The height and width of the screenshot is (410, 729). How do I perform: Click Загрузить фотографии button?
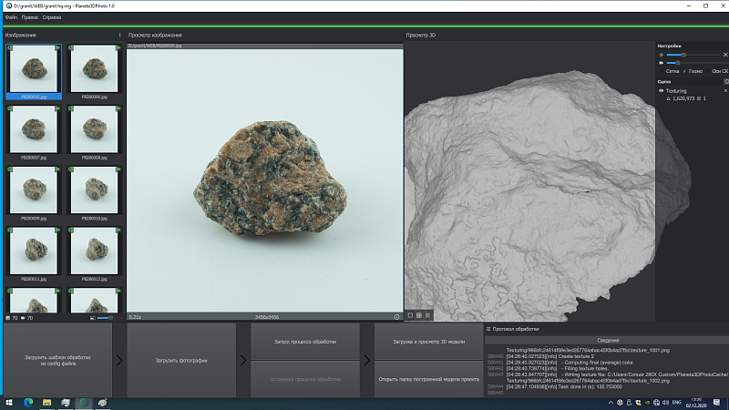(x=181, y=360)
